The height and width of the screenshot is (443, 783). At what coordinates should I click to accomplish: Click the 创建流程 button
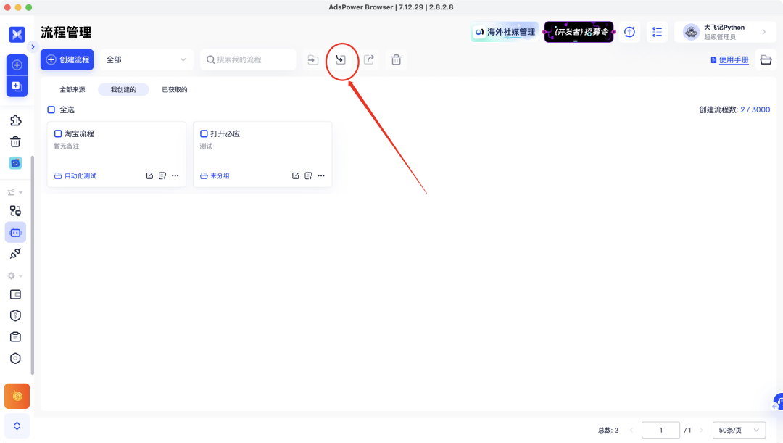coord(67,59)
